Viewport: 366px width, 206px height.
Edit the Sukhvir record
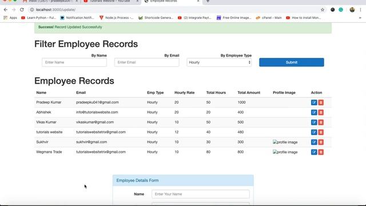point(314,142)
